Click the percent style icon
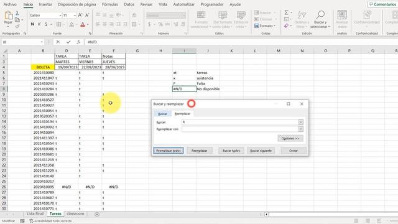This screenshot has width=398, height=224. pos(160,24)
